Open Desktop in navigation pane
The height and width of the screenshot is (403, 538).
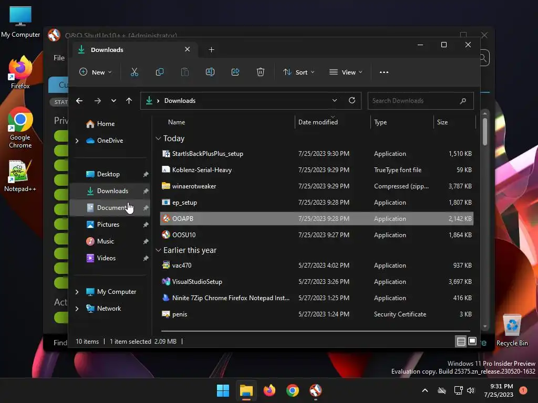point(110,174)
